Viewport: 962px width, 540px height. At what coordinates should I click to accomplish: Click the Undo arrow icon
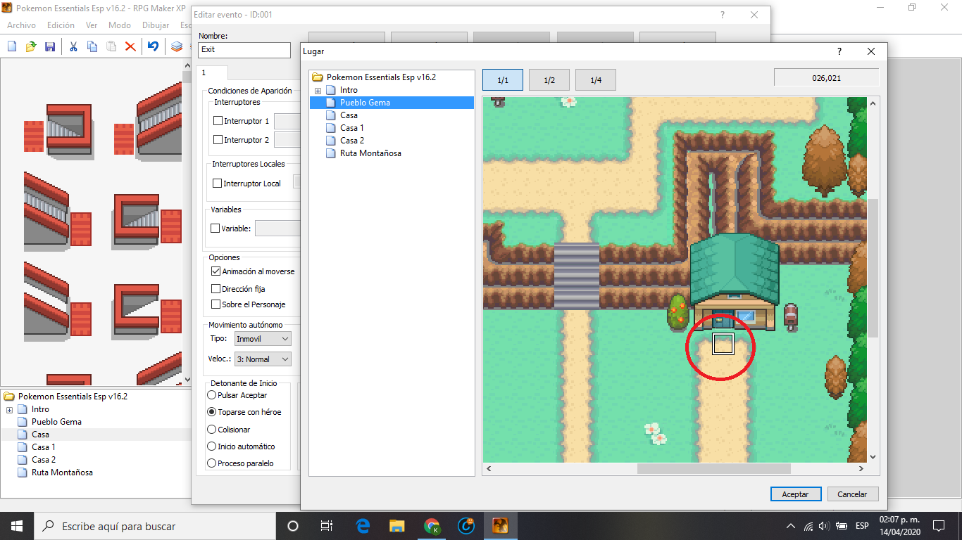tap(153, 46)
